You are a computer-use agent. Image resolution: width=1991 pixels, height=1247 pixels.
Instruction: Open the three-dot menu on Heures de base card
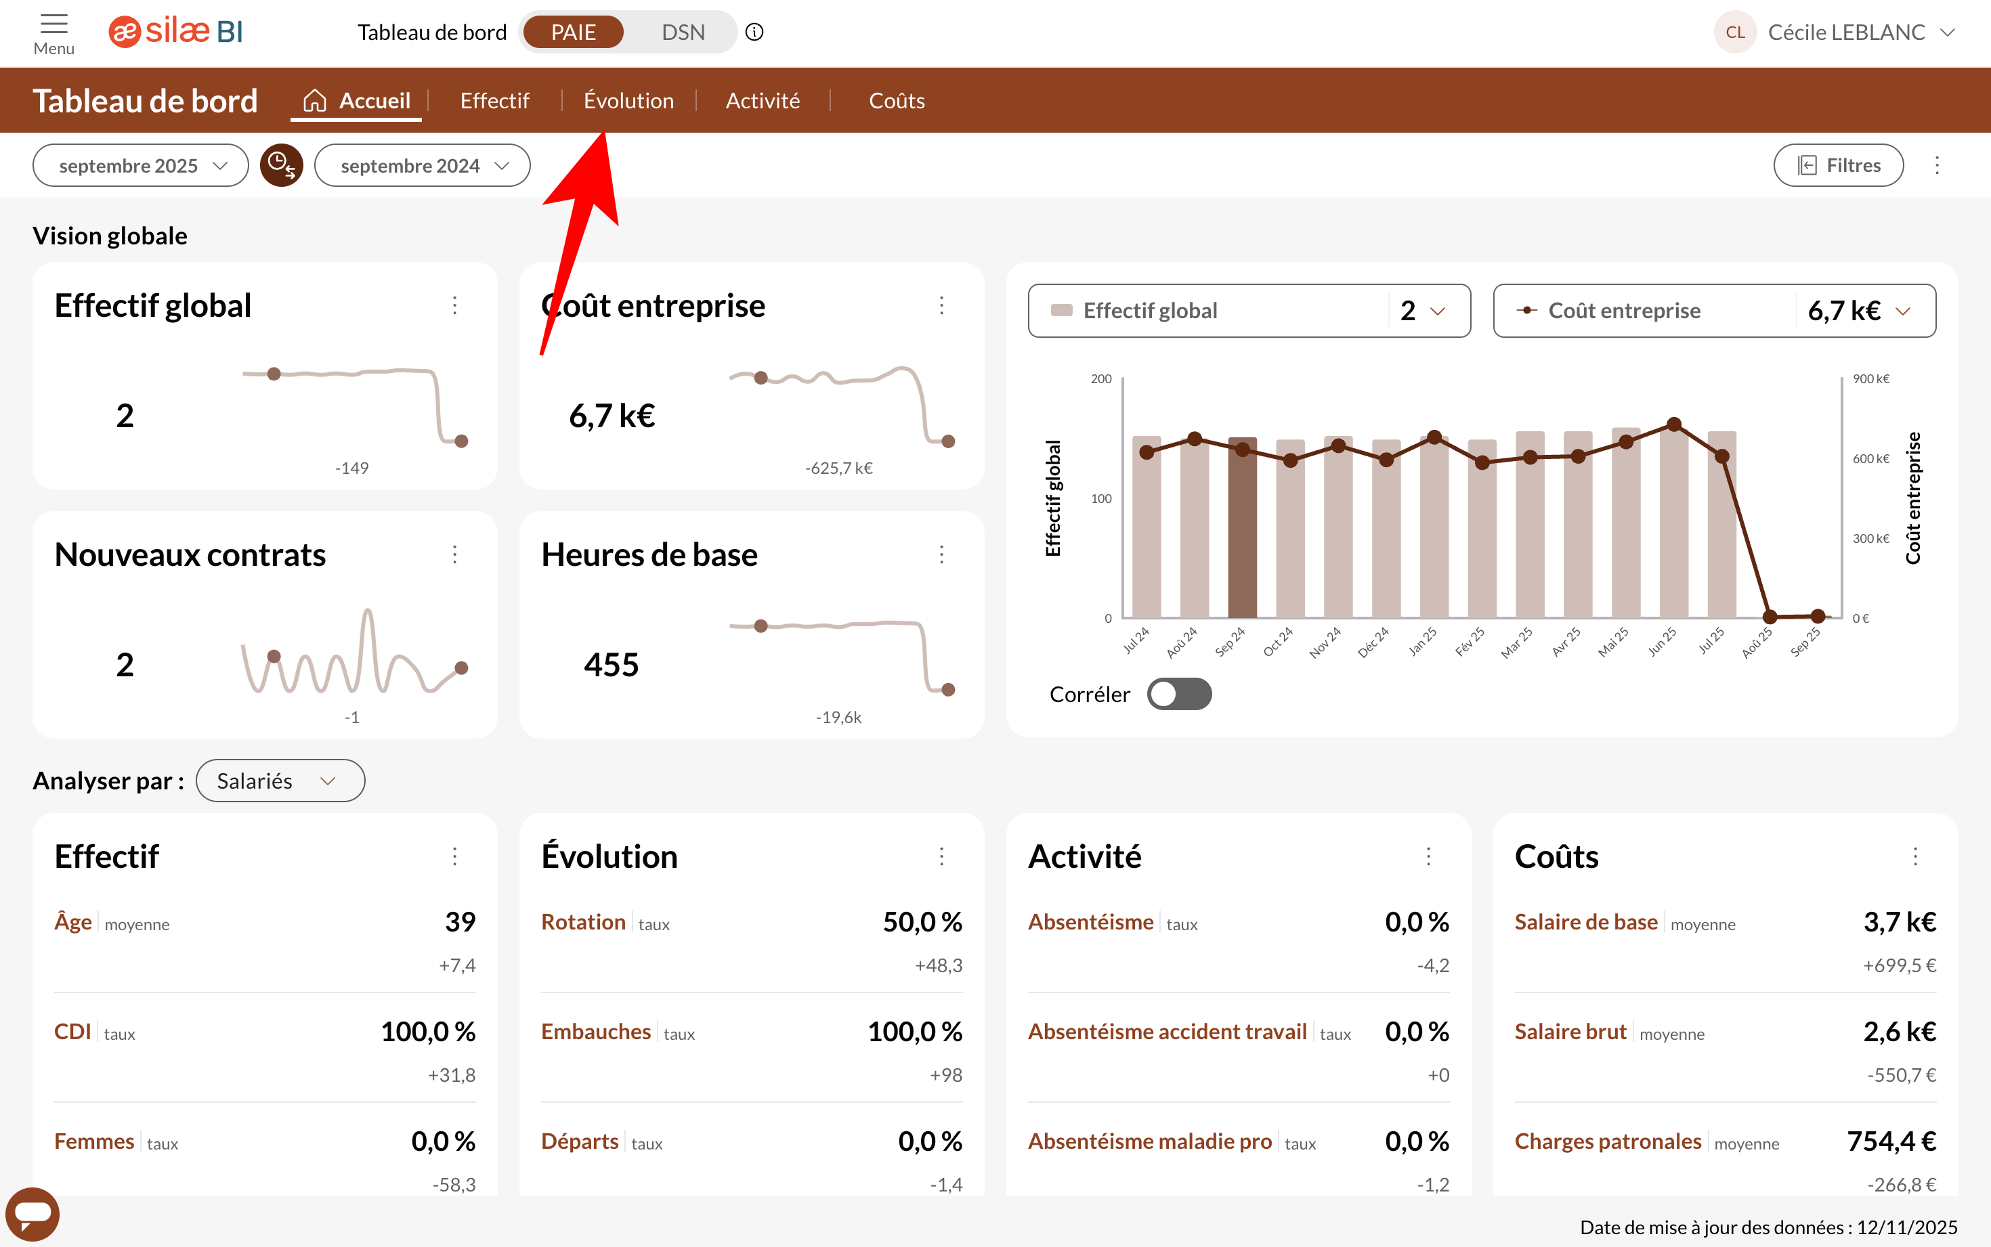point(941,554)
